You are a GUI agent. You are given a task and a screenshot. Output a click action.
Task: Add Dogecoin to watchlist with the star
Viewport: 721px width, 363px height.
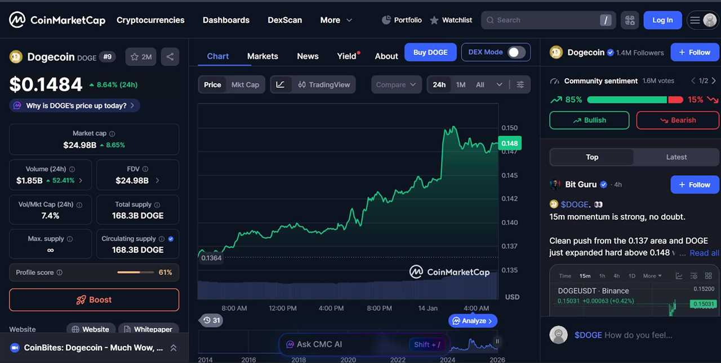tap(134, 56)
